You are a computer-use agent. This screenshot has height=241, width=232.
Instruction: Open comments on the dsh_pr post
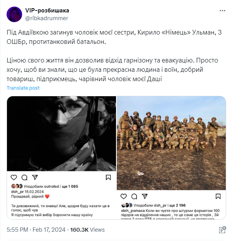coord(24,177)
